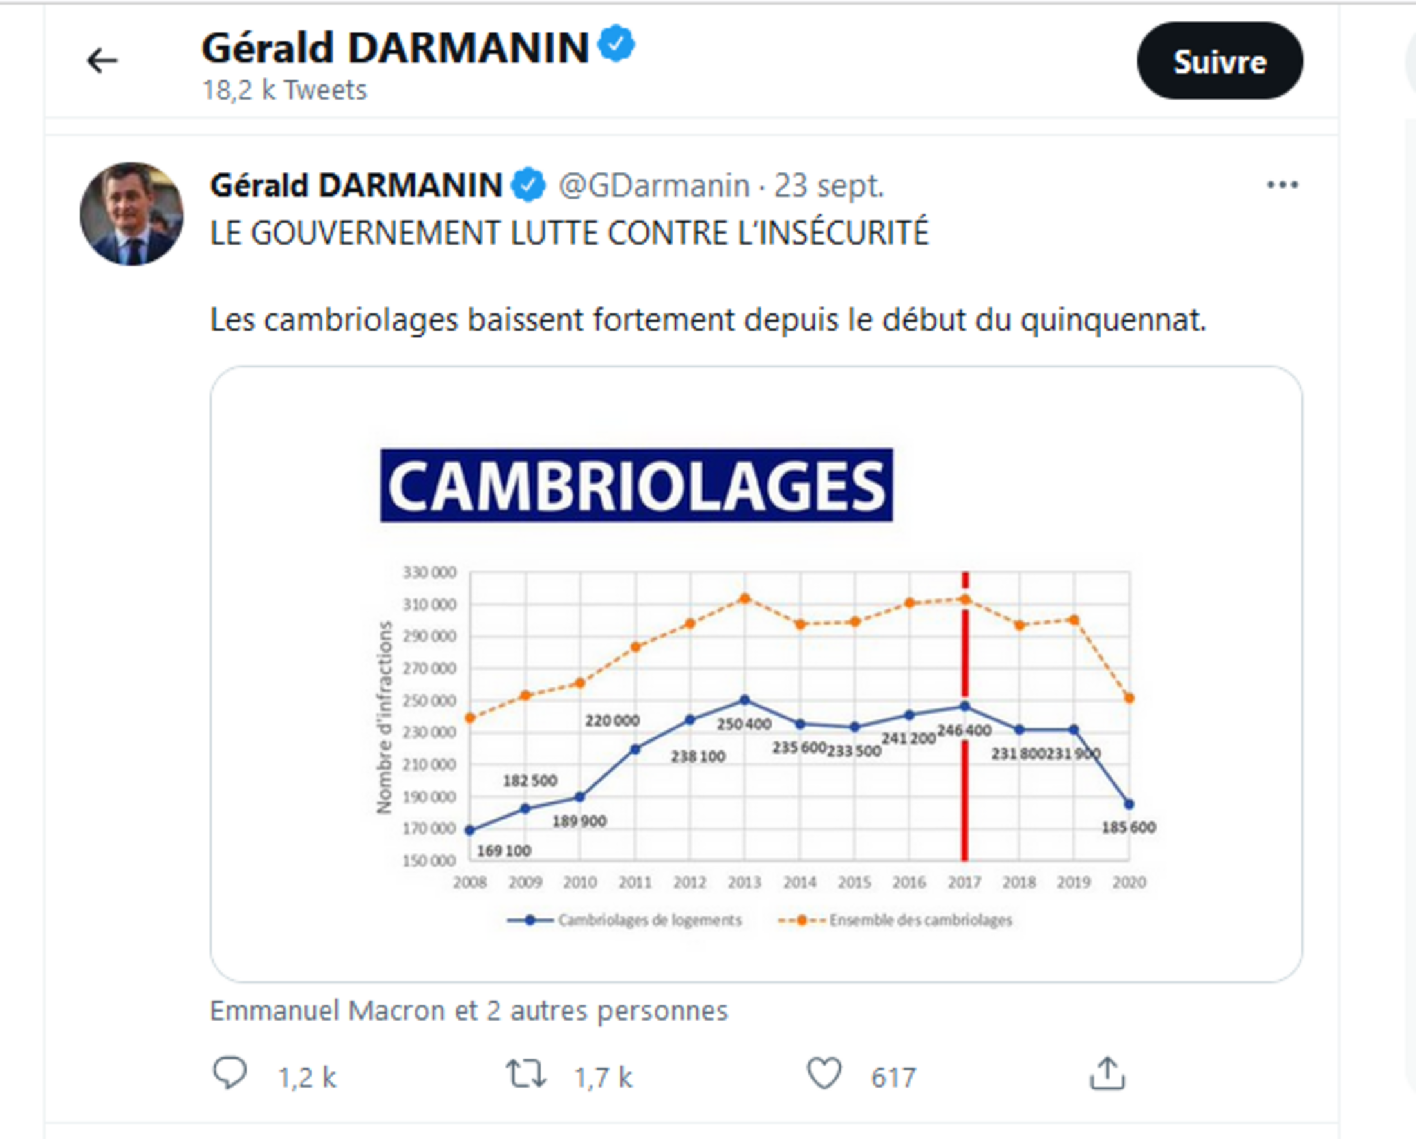
Task: Click verified badge beside tweet author name
Action: pyautogui.click(x=528, y=185)
